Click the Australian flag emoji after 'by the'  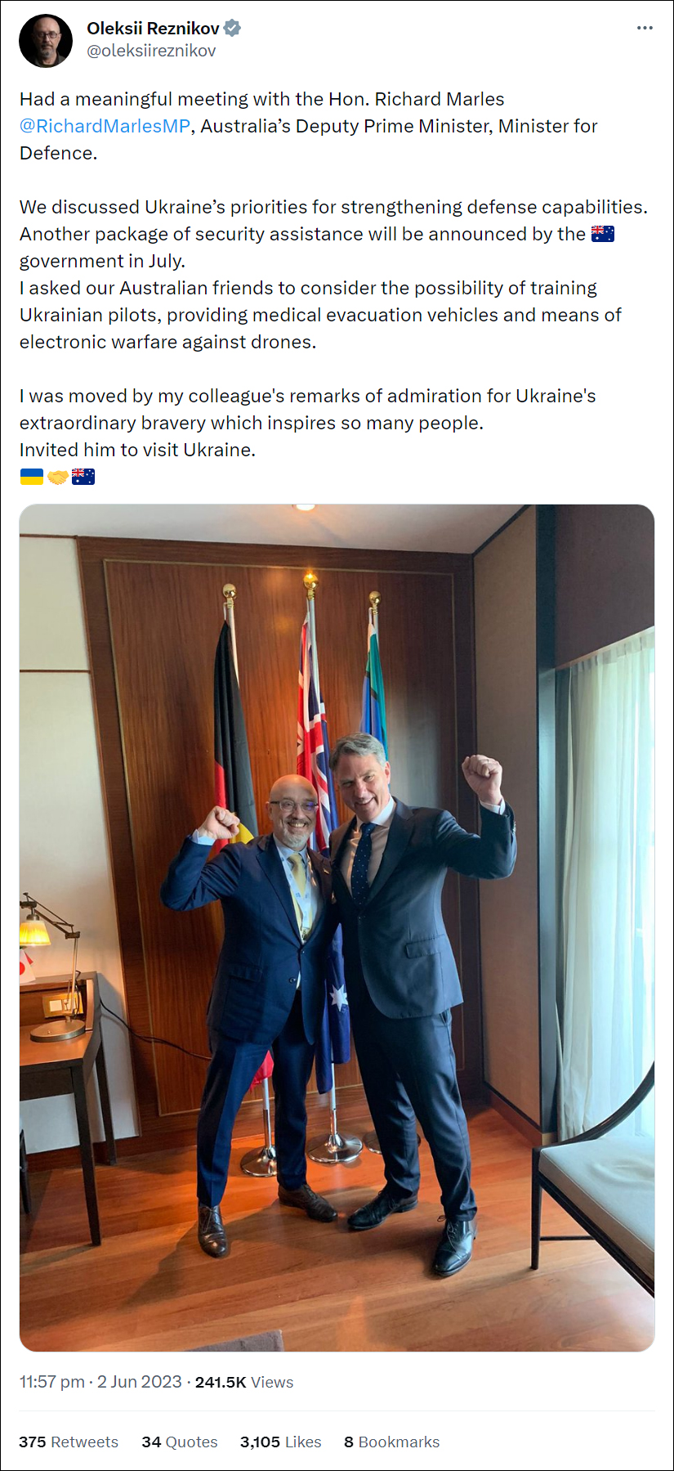coord(603,234)
